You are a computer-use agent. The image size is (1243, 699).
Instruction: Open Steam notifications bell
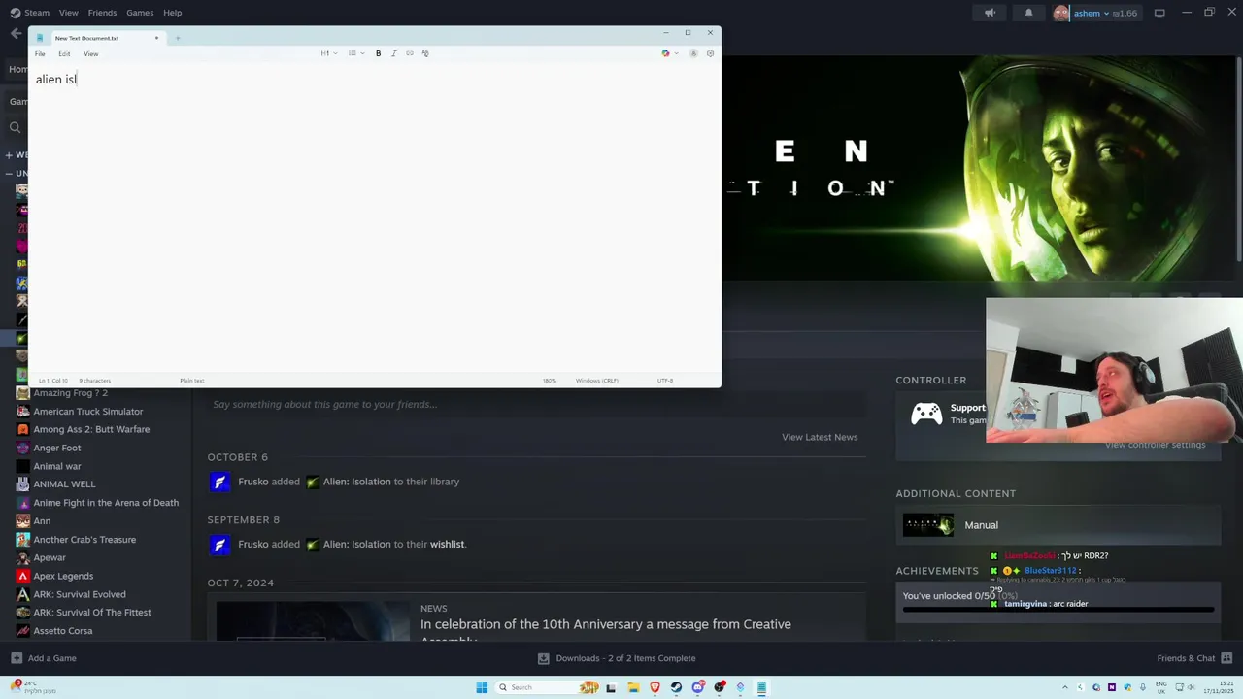pos(1028,13)
